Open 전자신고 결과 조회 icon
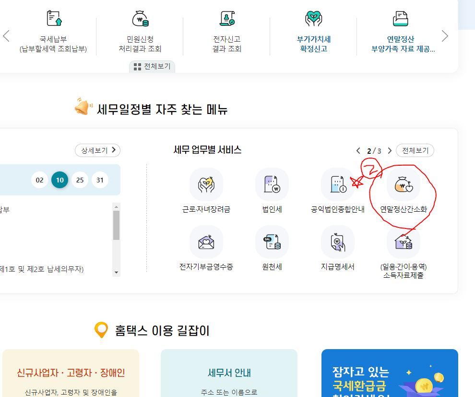This screenshot has width=475, height=397. tap(227, 19)
